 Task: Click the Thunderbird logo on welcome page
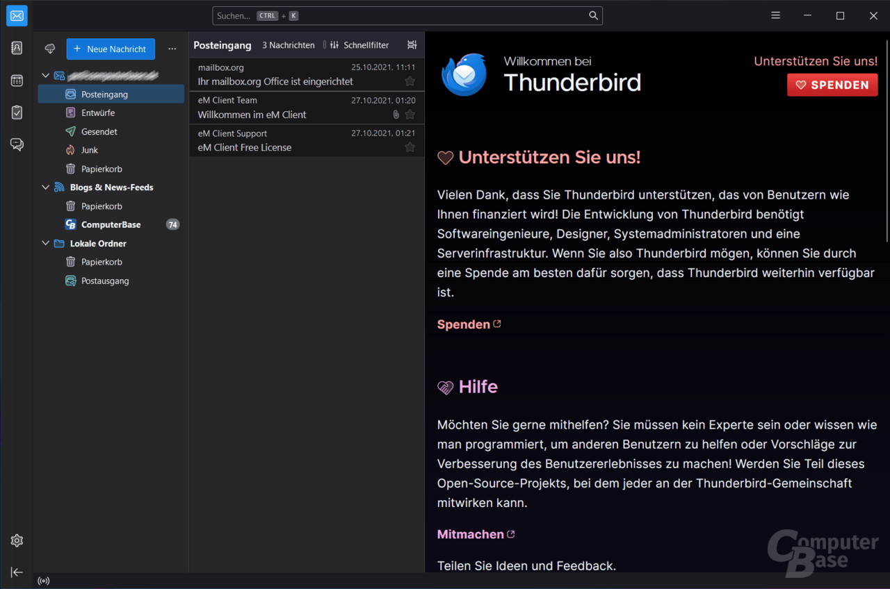point(464,74)
